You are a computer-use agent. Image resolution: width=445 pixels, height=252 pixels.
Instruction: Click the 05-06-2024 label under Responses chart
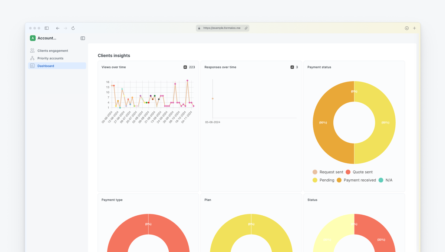click(212, 122)
